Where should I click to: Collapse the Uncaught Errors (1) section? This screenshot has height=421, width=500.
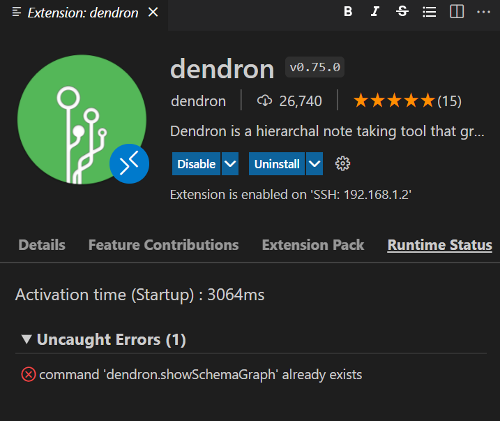click(104, 339)
